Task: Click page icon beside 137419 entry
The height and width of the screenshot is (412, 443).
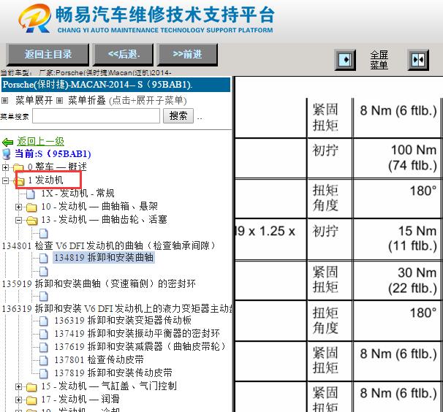Action: click(44, 334)
